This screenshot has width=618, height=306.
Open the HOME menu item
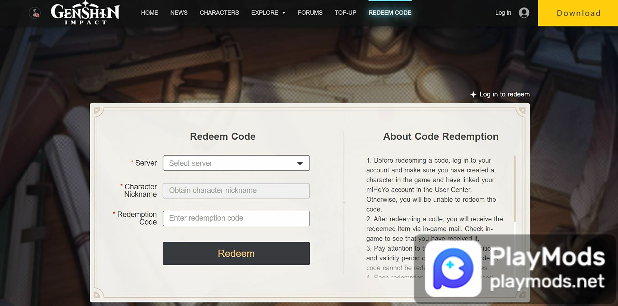149,13
